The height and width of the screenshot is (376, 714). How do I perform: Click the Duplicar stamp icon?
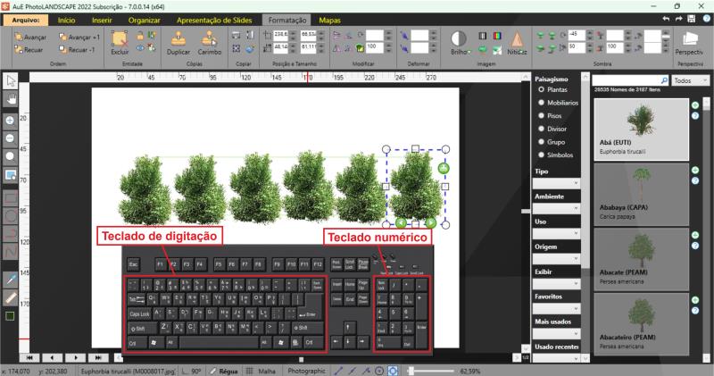pyautogui.click(x=178, y=39)
